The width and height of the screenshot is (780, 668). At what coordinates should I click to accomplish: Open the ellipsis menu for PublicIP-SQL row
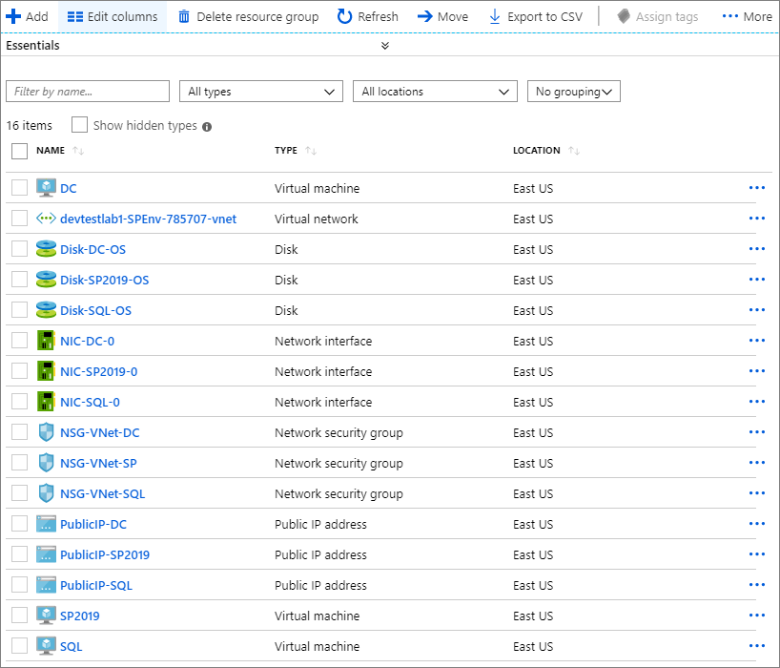(756, 584)
